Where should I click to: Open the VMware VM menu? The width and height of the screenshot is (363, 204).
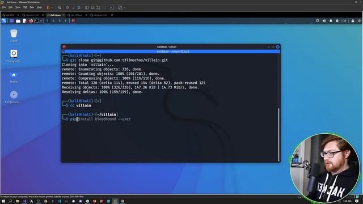point(25,7)
